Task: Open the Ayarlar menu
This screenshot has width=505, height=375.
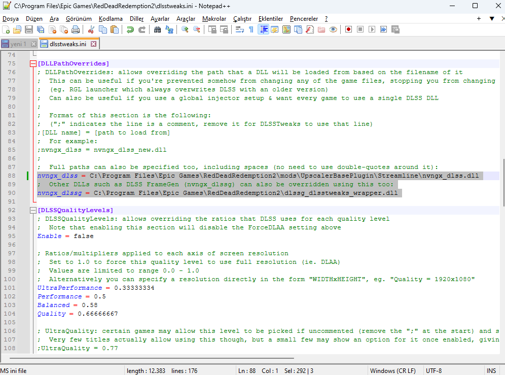Action: tap(160, 19)
